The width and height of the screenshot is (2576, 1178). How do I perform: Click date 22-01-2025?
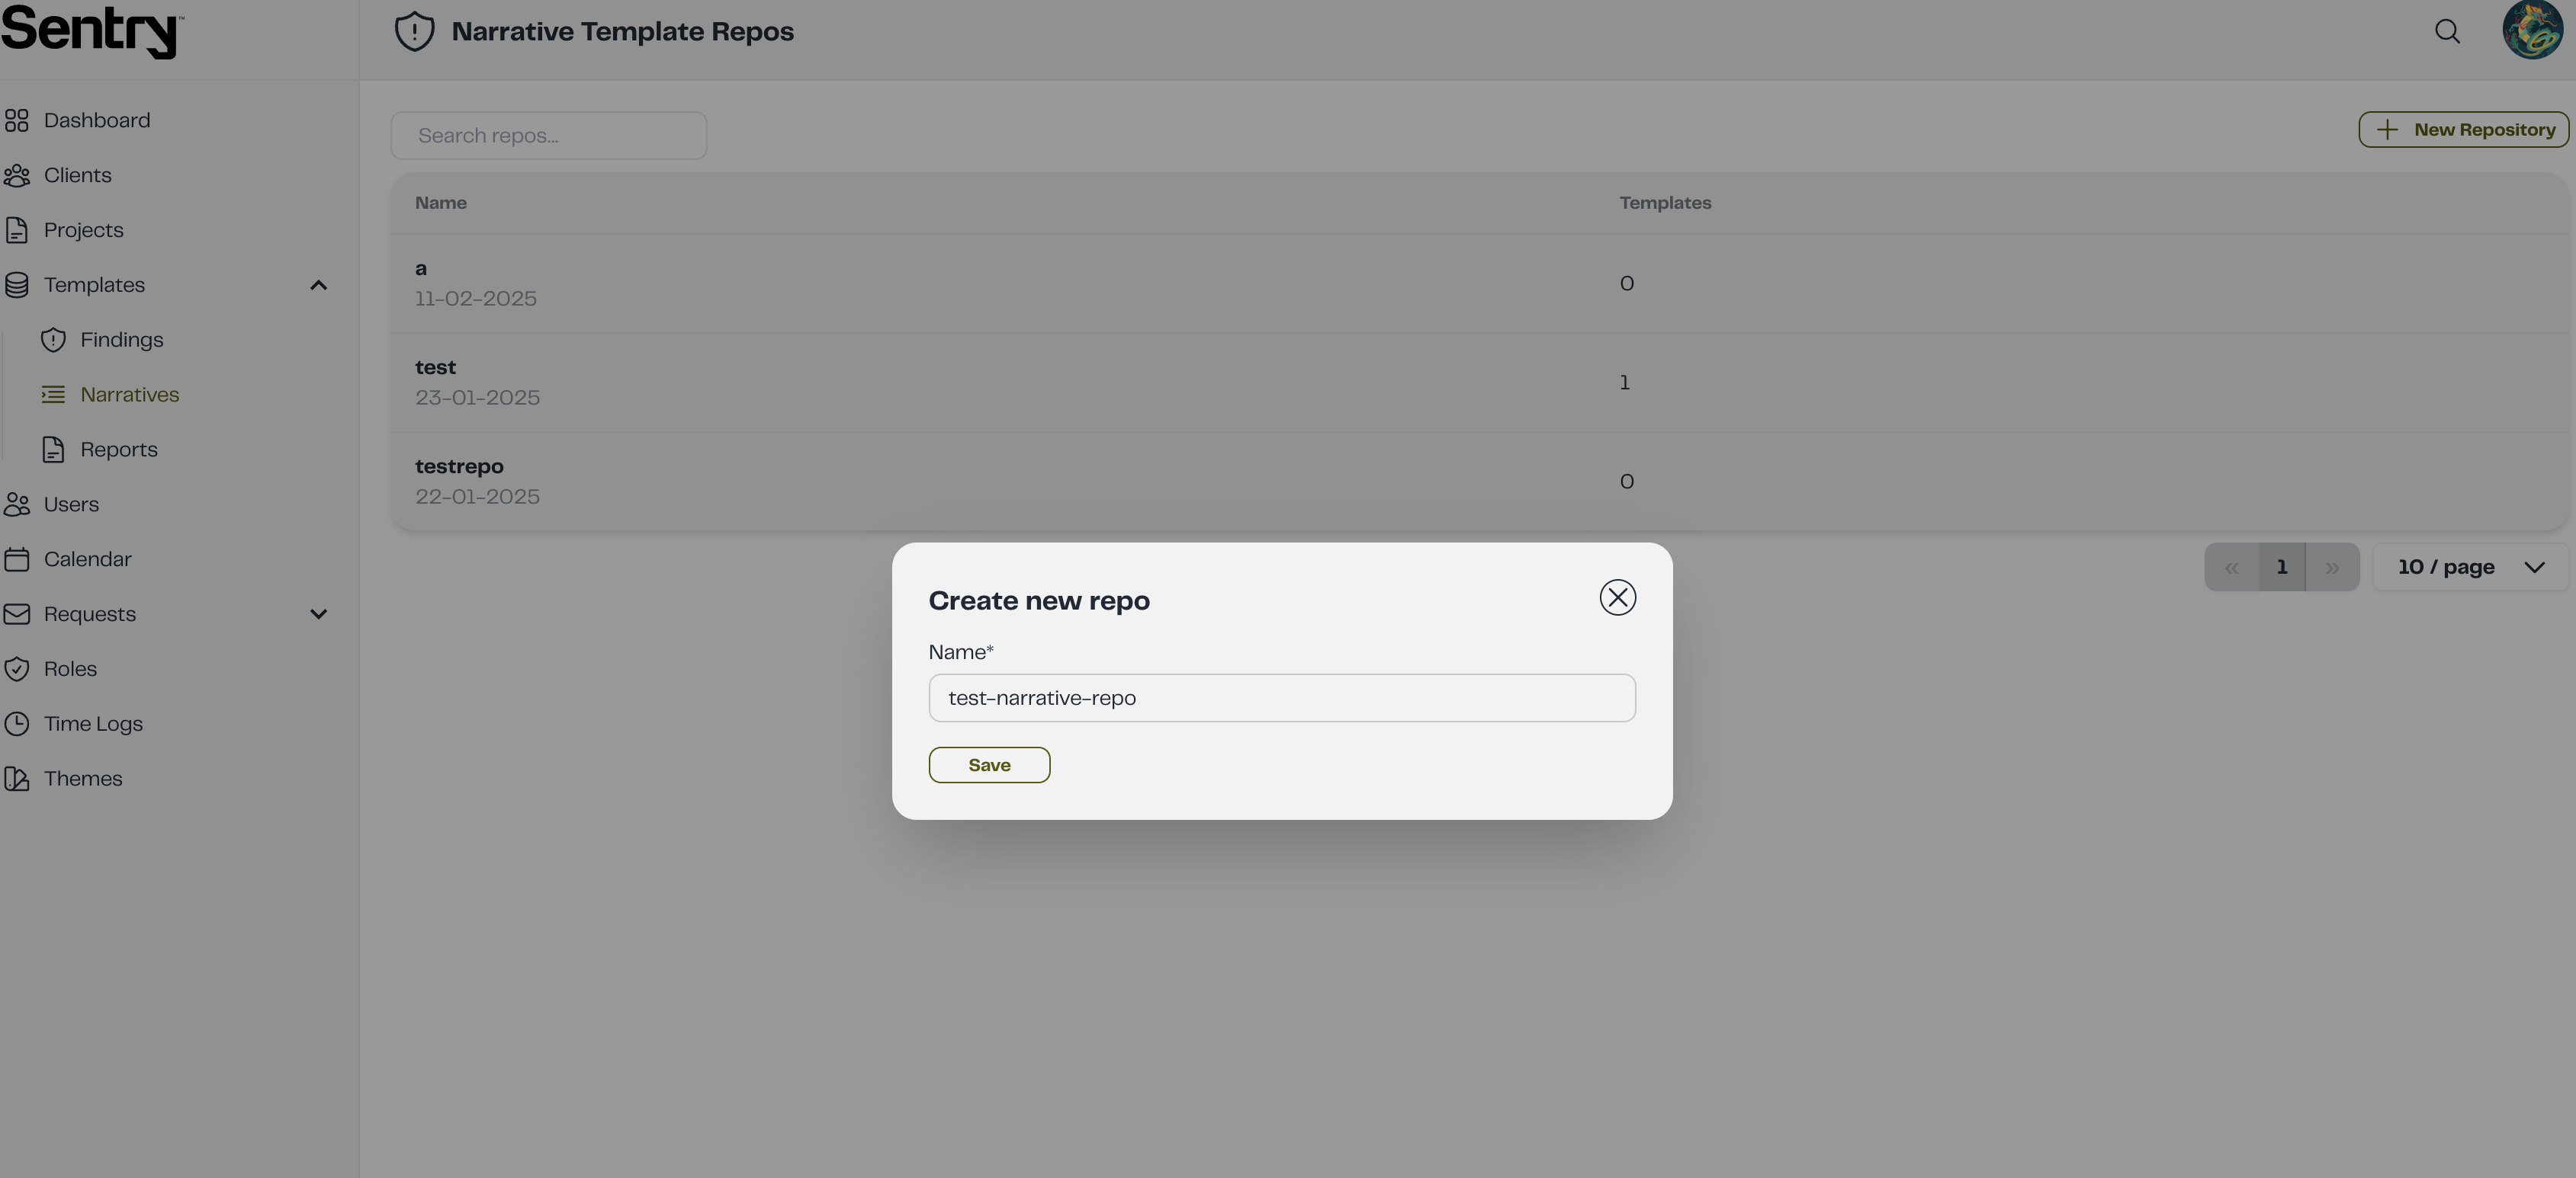pos(477,497)
